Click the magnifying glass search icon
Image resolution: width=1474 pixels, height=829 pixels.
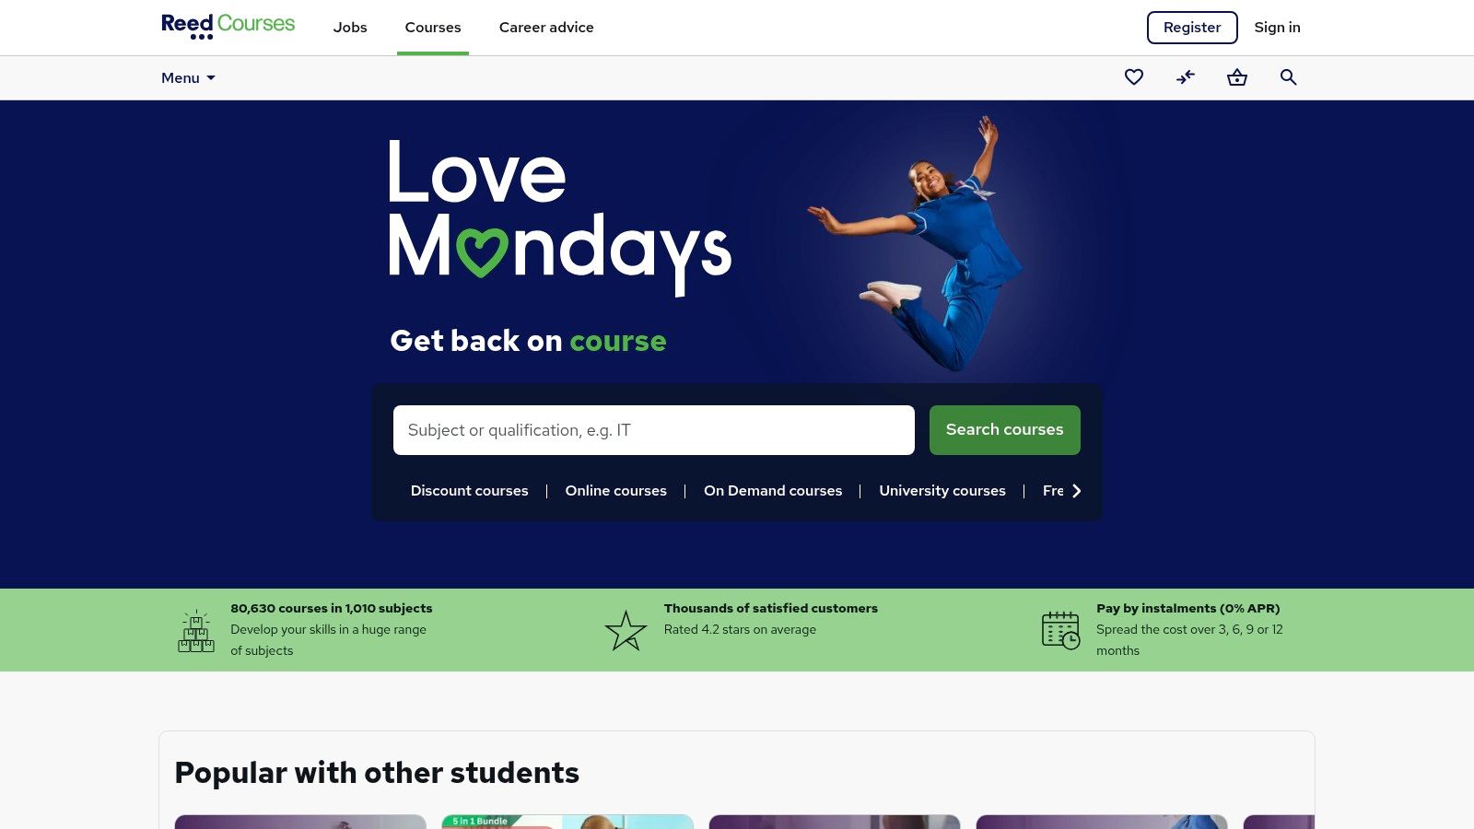coord(1289,77)
